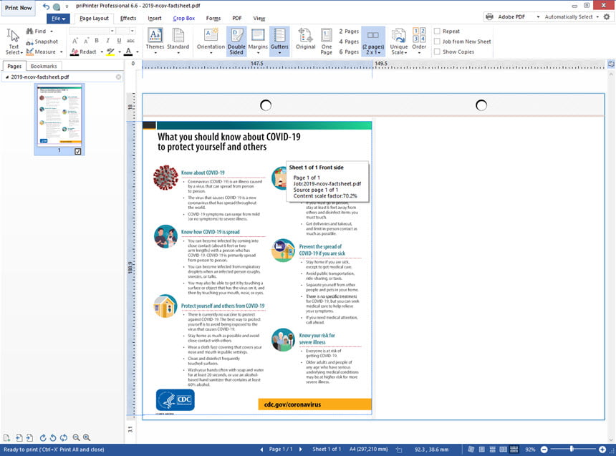Open the Find binoculars tool
This screenshot has height=456, width=616.
pyautogui.click(x=37, y=31)
